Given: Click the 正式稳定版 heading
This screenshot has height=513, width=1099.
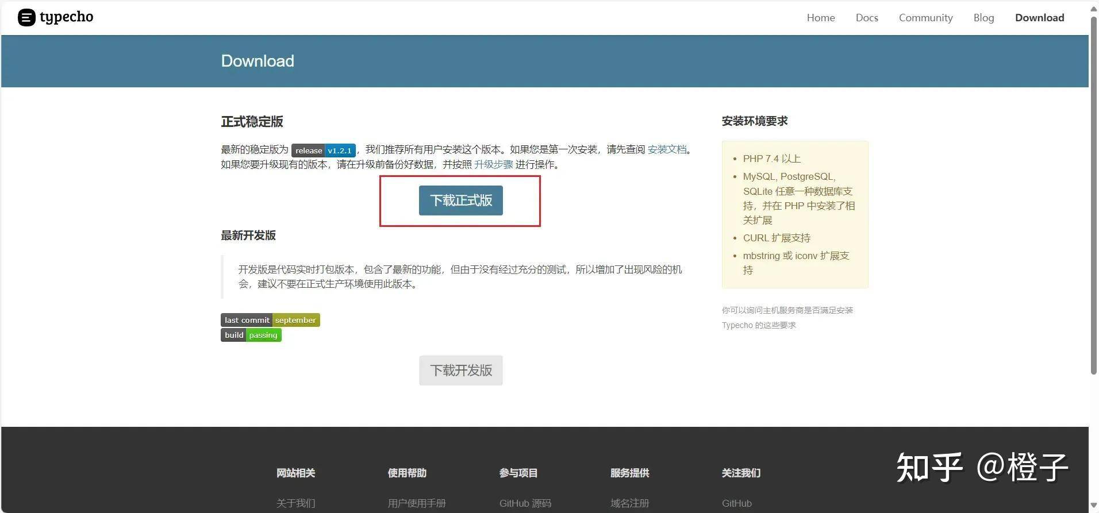Looking at the screenshot, I should [x=252, y=122].
